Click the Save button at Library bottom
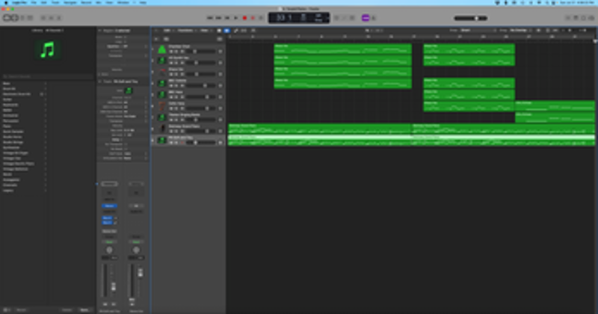This screenshot has height=314, width=598. point(84,310)
